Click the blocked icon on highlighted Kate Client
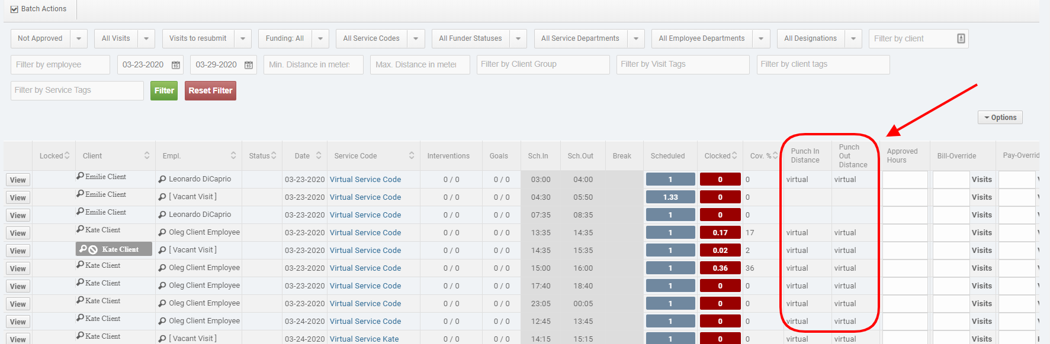 pyautogui.click(x=93, y=249)
